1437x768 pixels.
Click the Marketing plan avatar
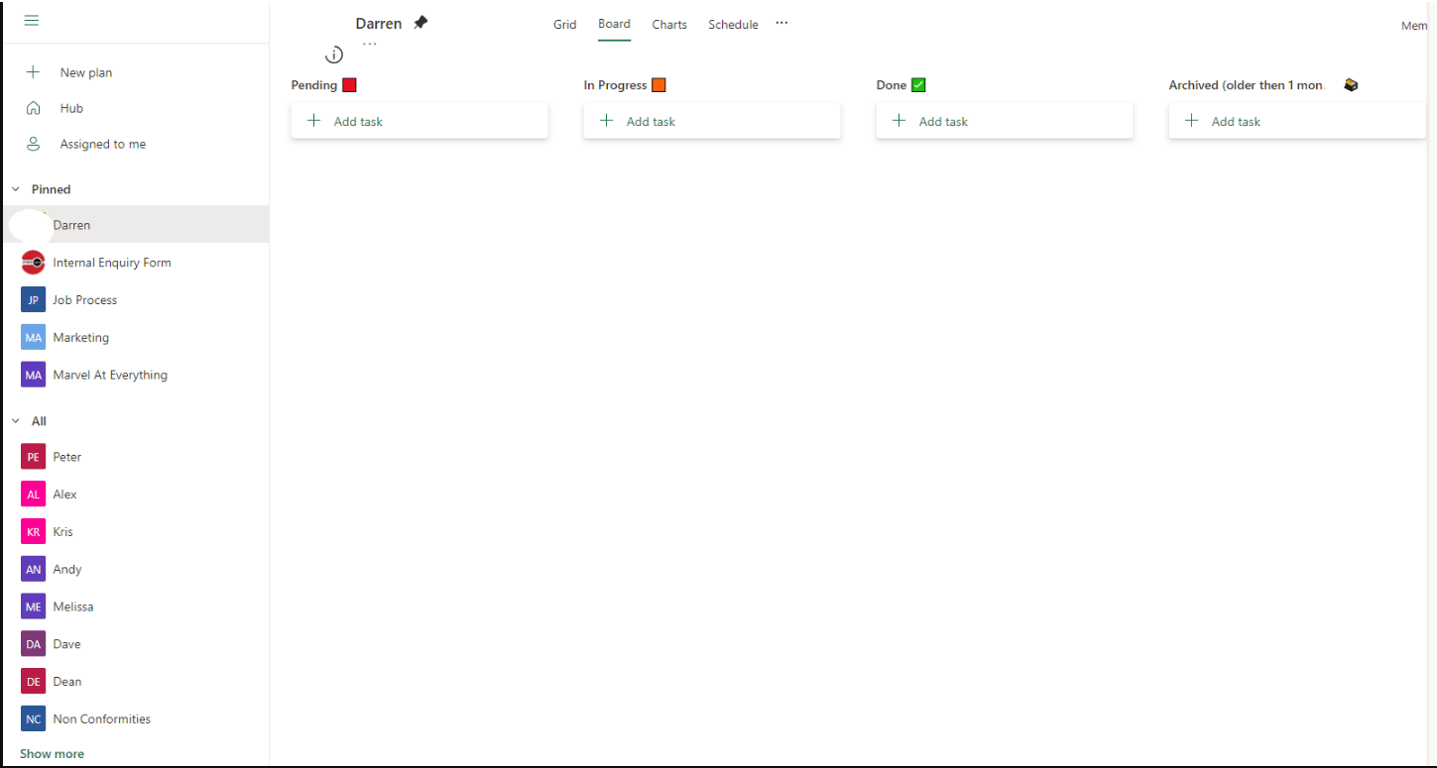[34, 338]
